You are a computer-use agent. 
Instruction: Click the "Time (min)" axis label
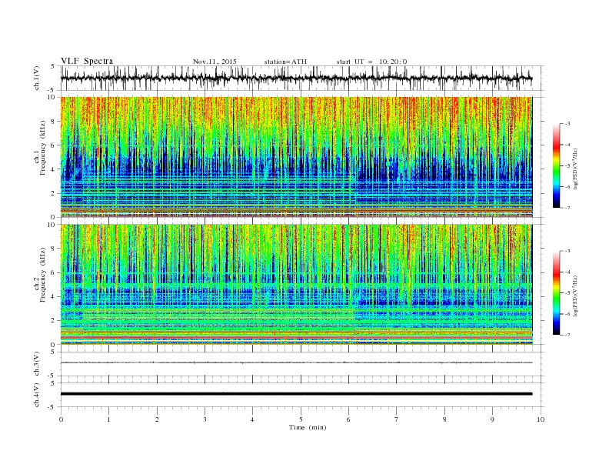click(308, 427)
